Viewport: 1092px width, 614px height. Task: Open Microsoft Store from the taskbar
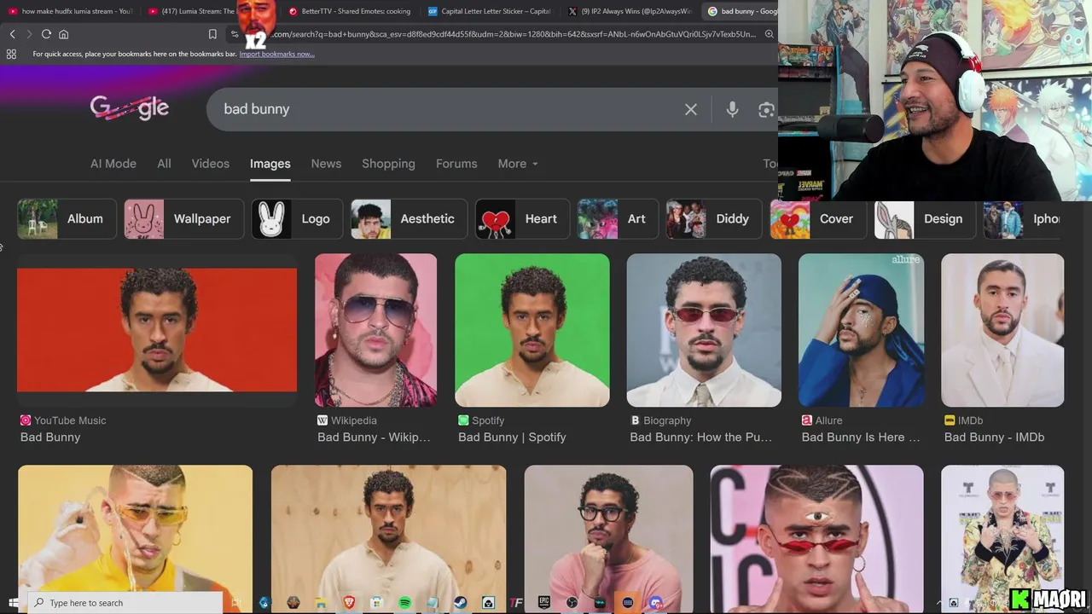[x=376, y=603]
